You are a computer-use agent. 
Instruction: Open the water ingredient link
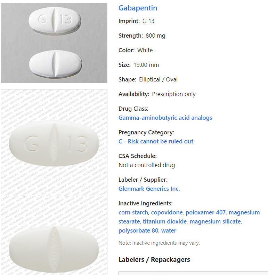point(169,230)
